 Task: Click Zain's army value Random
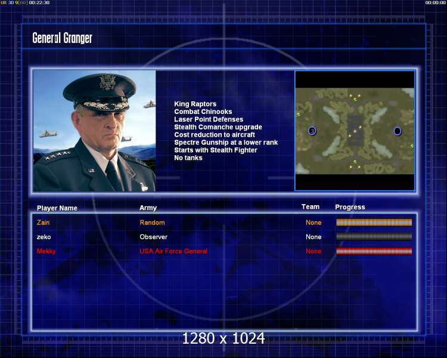[x=152, y=223]
